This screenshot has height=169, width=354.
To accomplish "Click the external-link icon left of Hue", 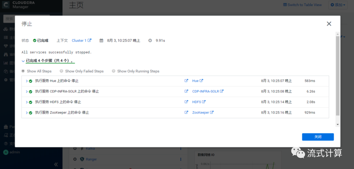I will (186, 81).
